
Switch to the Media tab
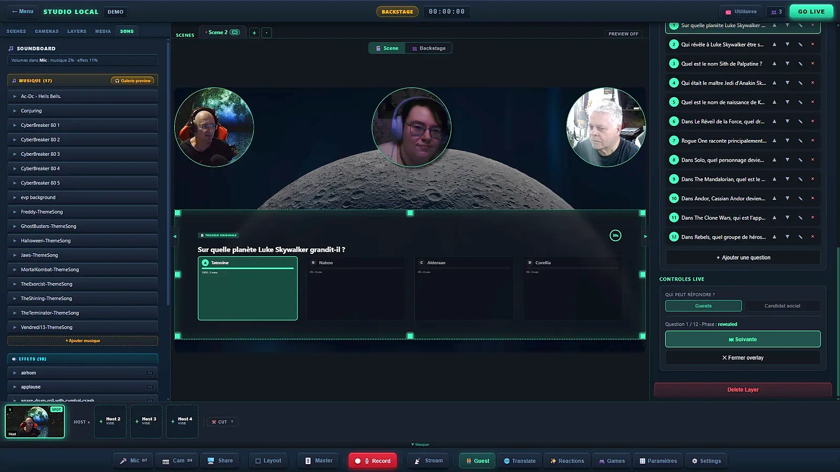coord(103,31)
